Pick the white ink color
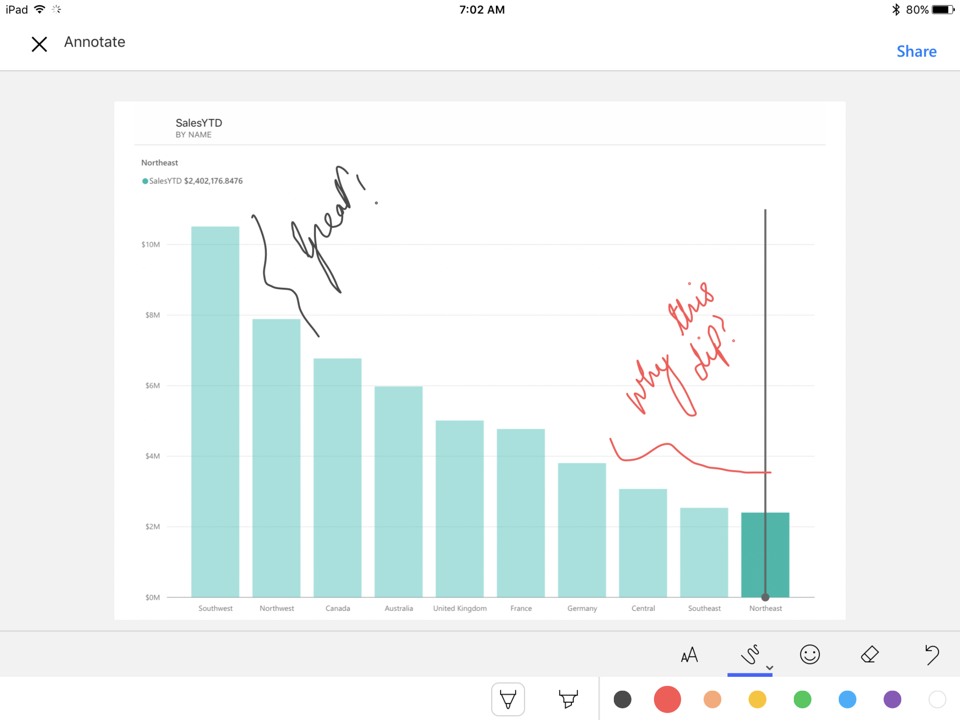This screenshot has height=720, width=960. coord(937,699)
